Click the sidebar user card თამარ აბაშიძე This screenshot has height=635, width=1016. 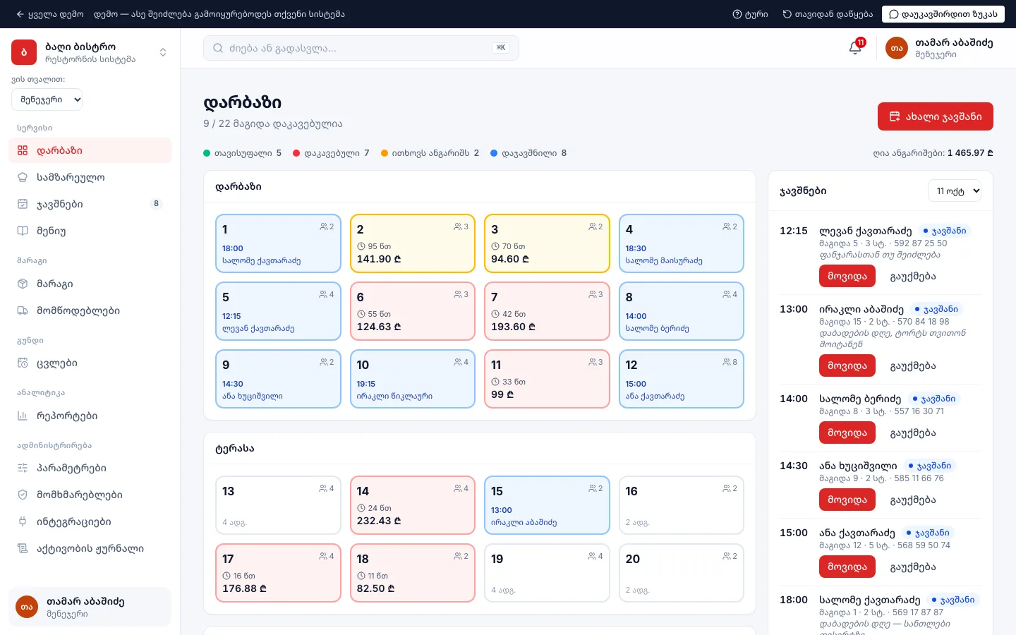tap(90, 607)
